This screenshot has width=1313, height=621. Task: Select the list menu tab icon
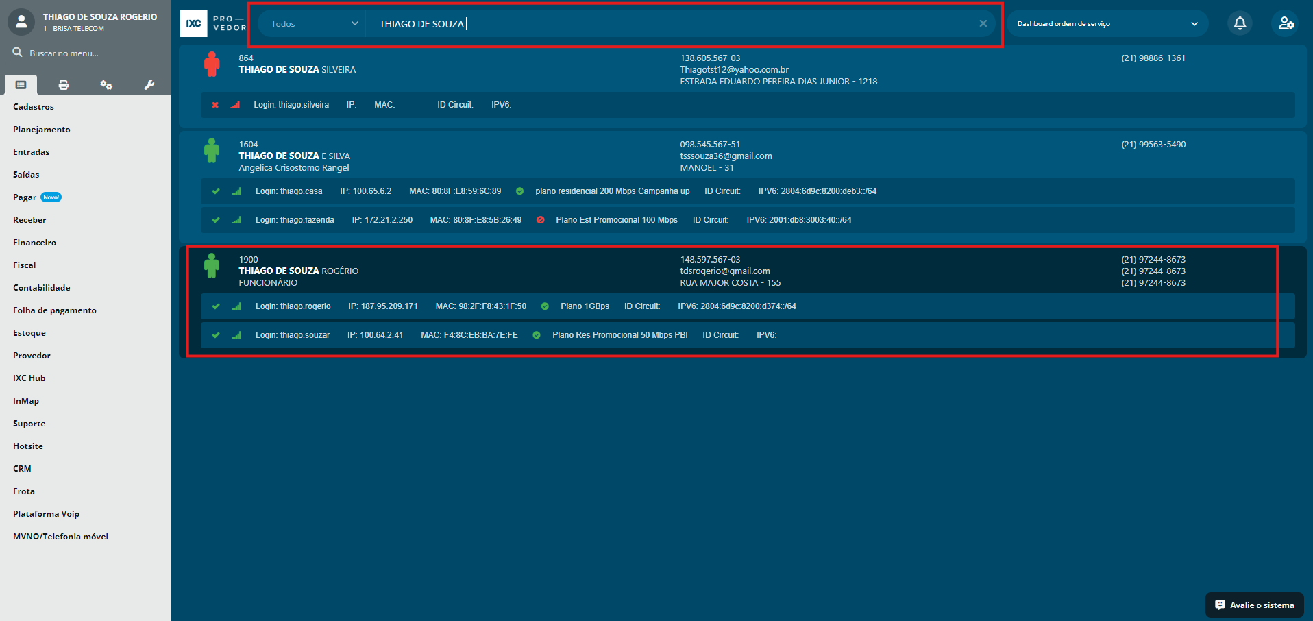pyautogui.click(x=21, y=85)
